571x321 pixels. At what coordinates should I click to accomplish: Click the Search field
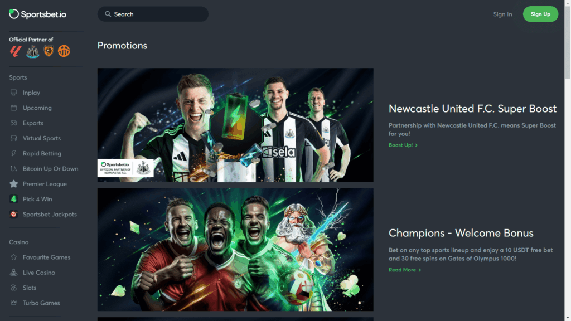[153, 14]
